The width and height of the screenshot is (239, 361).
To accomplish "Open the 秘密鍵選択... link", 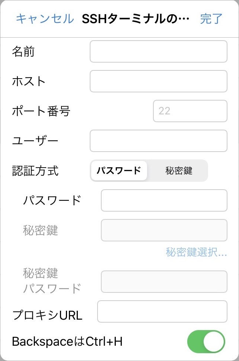I will 196,253.
